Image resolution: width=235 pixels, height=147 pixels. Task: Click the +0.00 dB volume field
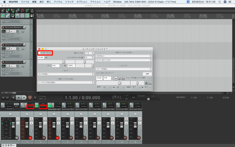pos(41,57)
